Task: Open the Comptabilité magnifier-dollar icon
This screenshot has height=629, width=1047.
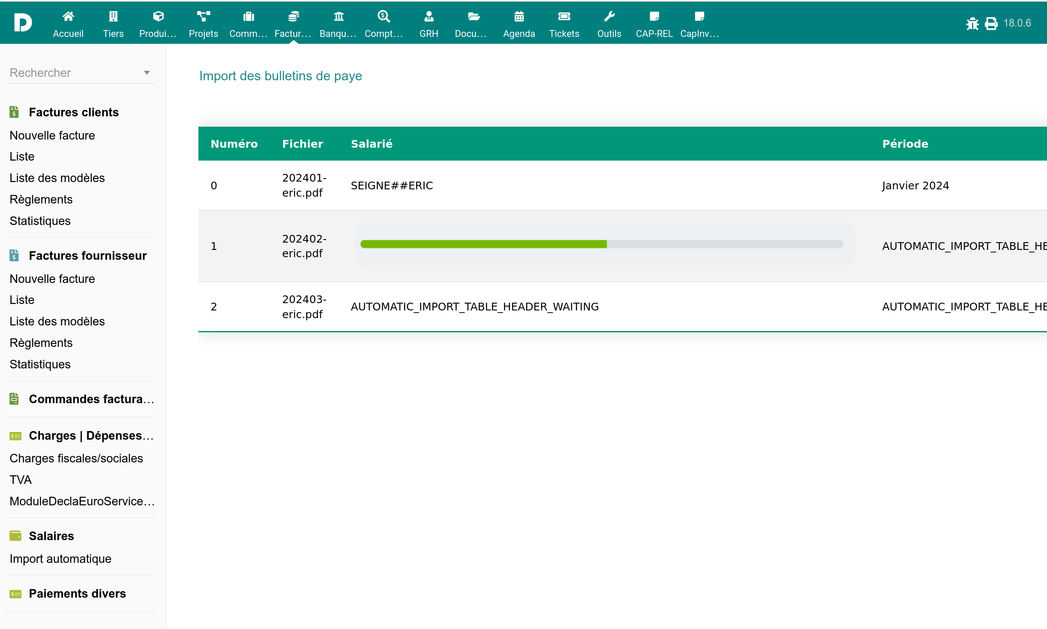Action: tap(384, 16)
